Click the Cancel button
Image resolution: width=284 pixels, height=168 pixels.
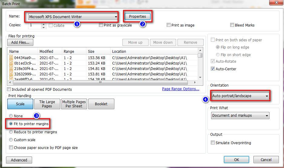click(266, 160)
